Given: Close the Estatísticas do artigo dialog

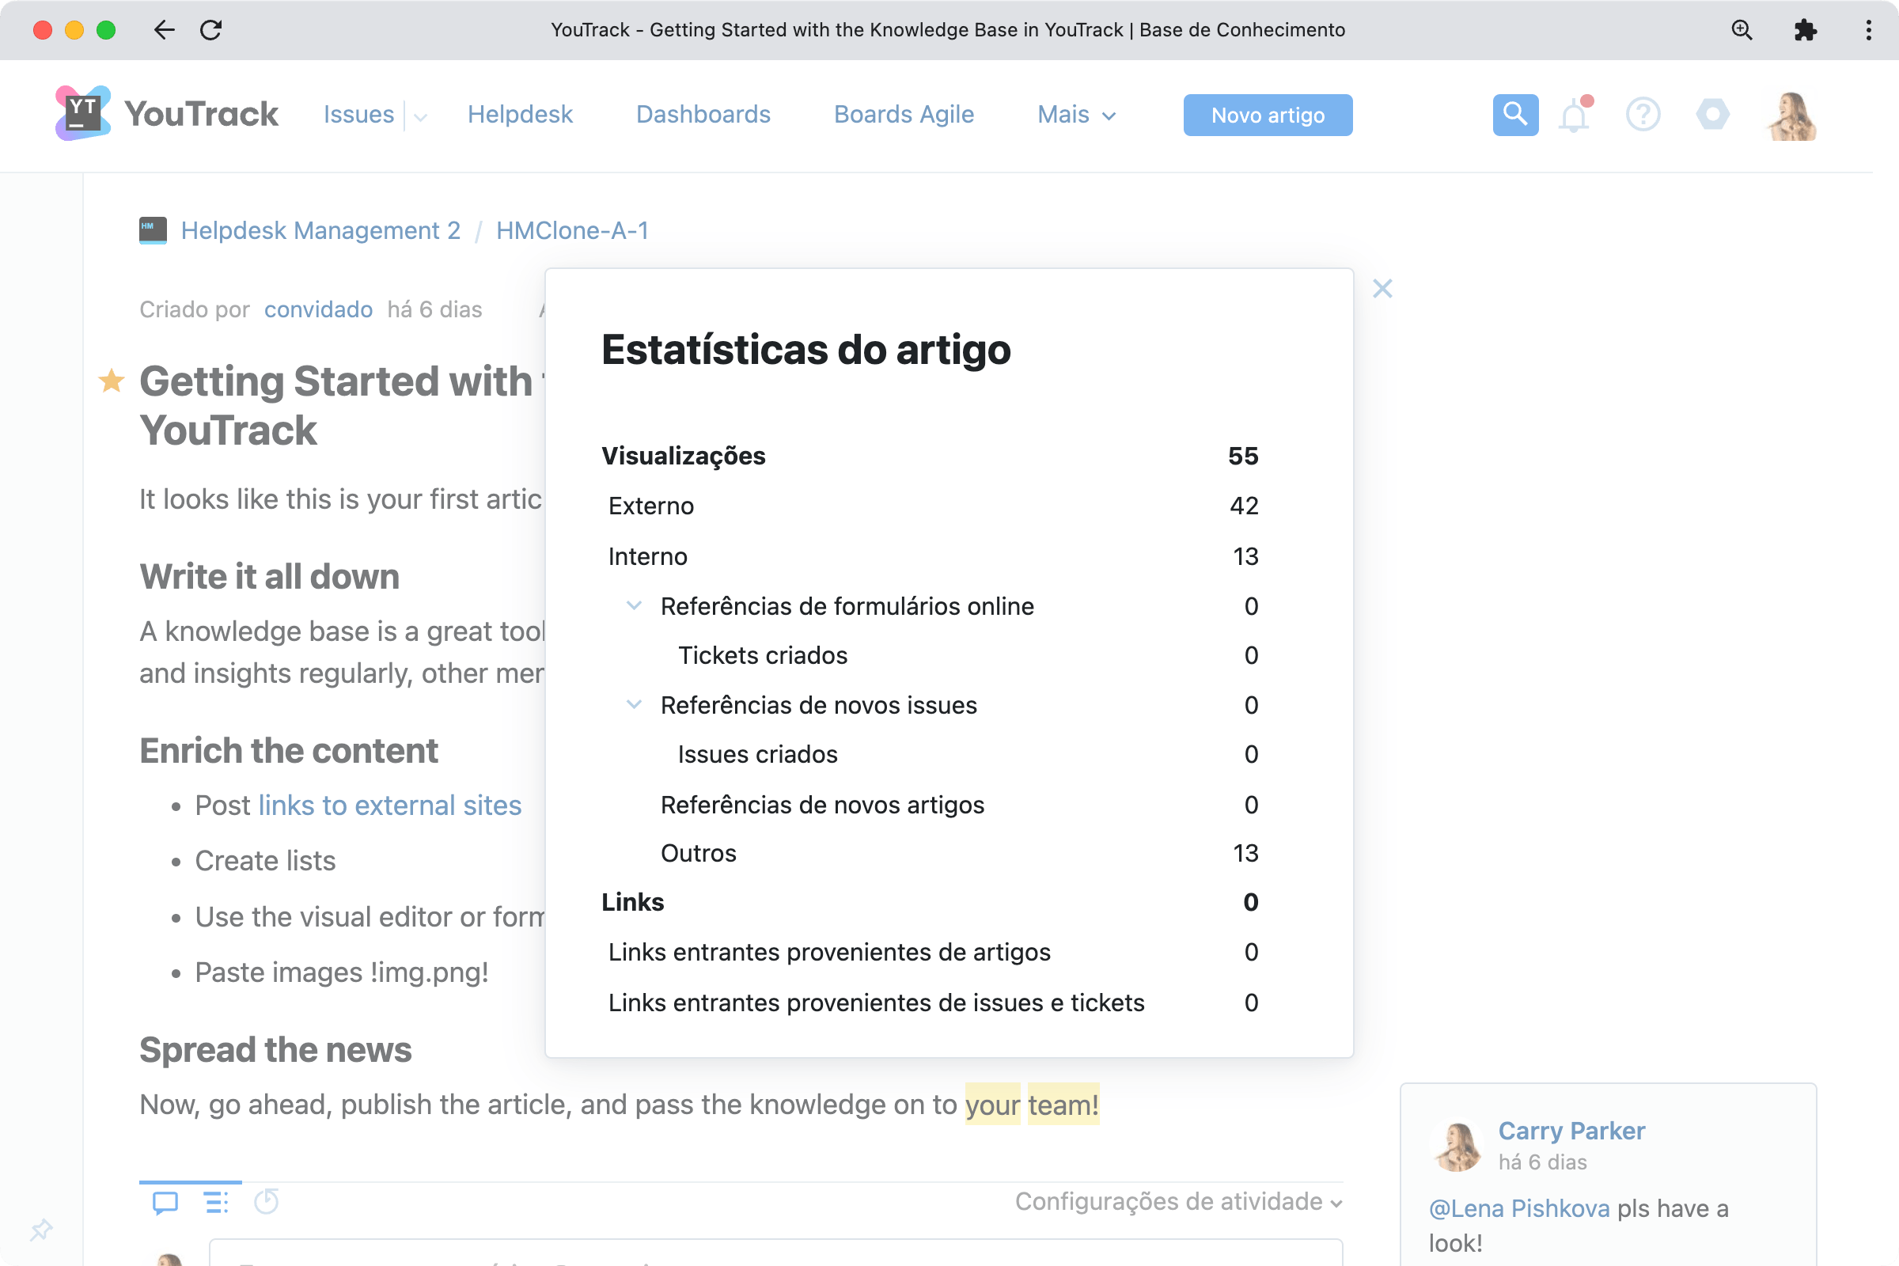Looking at the screenshot, I should tap(1382, 288).
